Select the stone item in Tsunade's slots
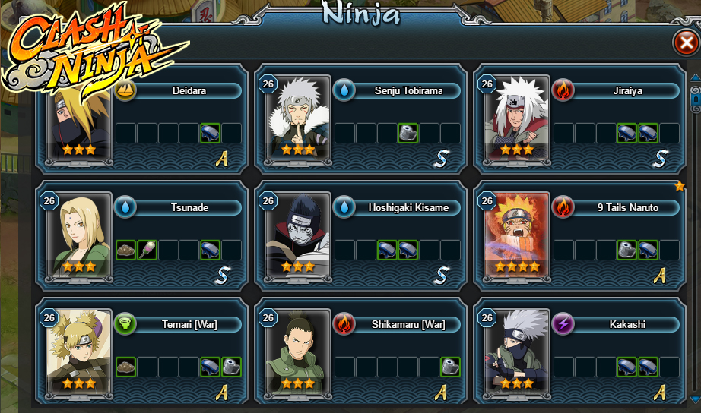Viewport: 701px width, 413px height. coord(125,250)
